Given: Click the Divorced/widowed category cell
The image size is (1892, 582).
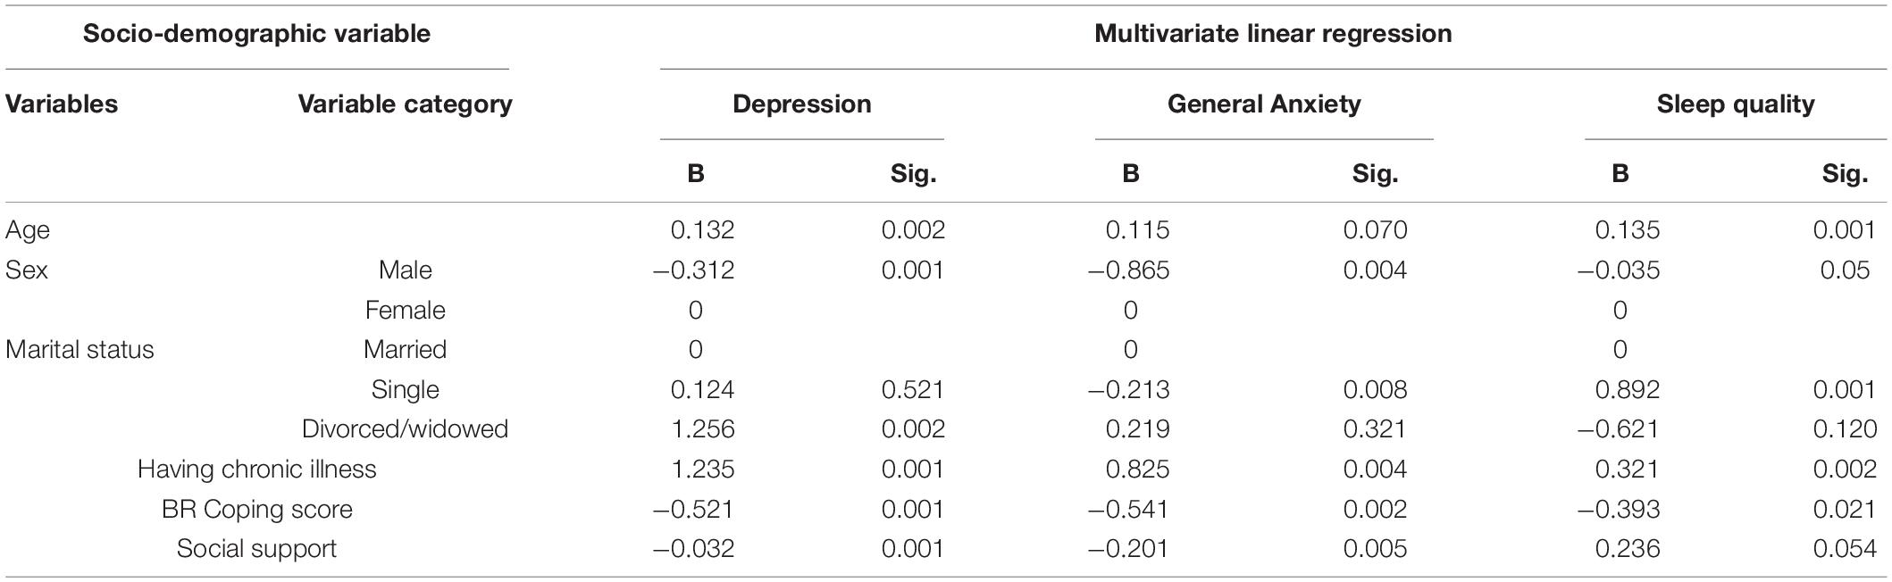Looking at the screenshot, I should (405, 428).
